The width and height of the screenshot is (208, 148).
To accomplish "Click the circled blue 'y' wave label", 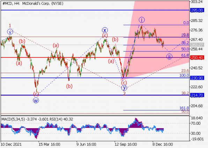I will [124, 88].
